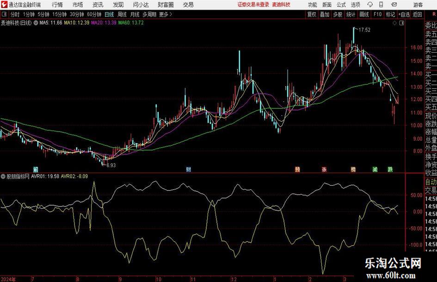Viewport: 437px width, 282px height.
Task: Click the red Tongdaxin logo icon
Action: coord(4,5)
